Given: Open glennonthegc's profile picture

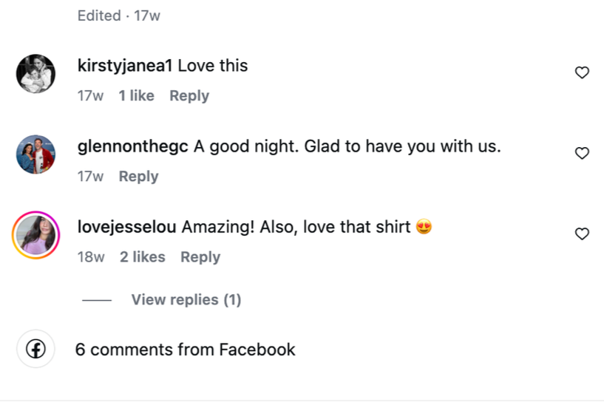Looking at the screenshot, I should [x=35, y=154].
